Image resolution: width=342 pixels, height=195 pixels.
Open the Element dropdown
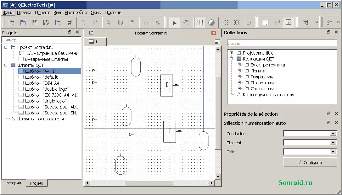tap(310, 143)
